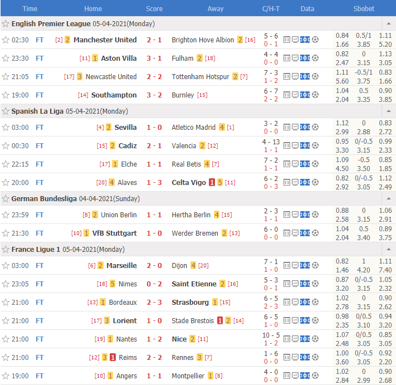This screenshot has width=396, height=385.
Task: Open Manchester United team link
Action: tap(105, 40)
